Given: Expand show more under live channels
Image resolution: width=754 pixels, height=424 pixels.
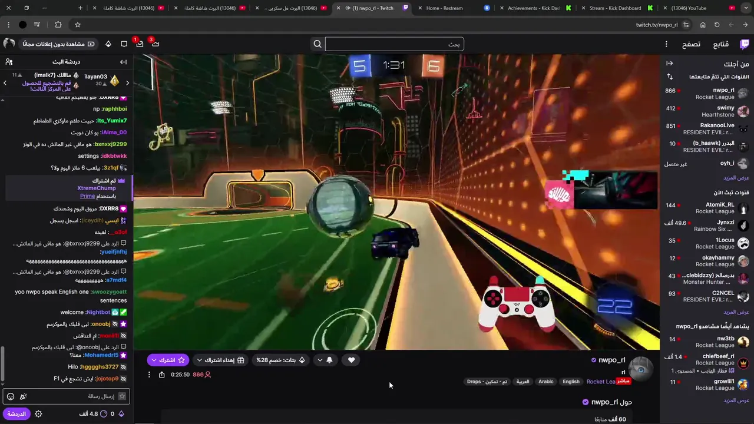Looking at the screenshot, I should [736, 312].
